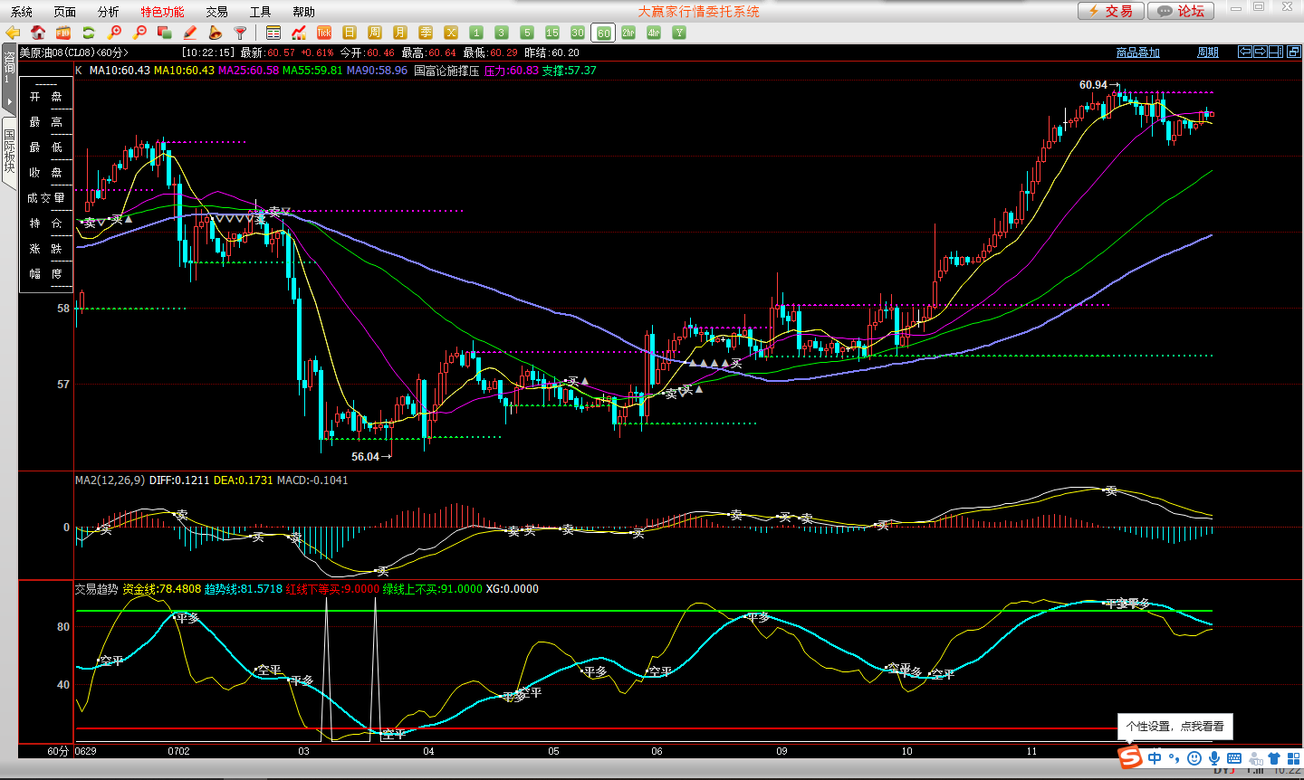The width and height of the screenshot is (1304, 780).
Task: Open the 特色功能 menu
Action: coord(162,12)
